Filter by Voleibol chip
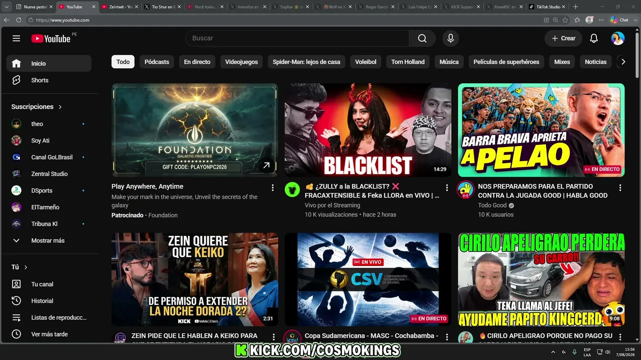Image resolution: width=641 pixels, height=360 pixels. click(x=366, y=62)
